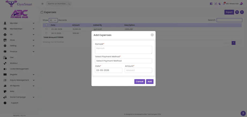247x117 pixels.
Task: Click the Export button
Action: pyautogui.click(x=229, y=12)
